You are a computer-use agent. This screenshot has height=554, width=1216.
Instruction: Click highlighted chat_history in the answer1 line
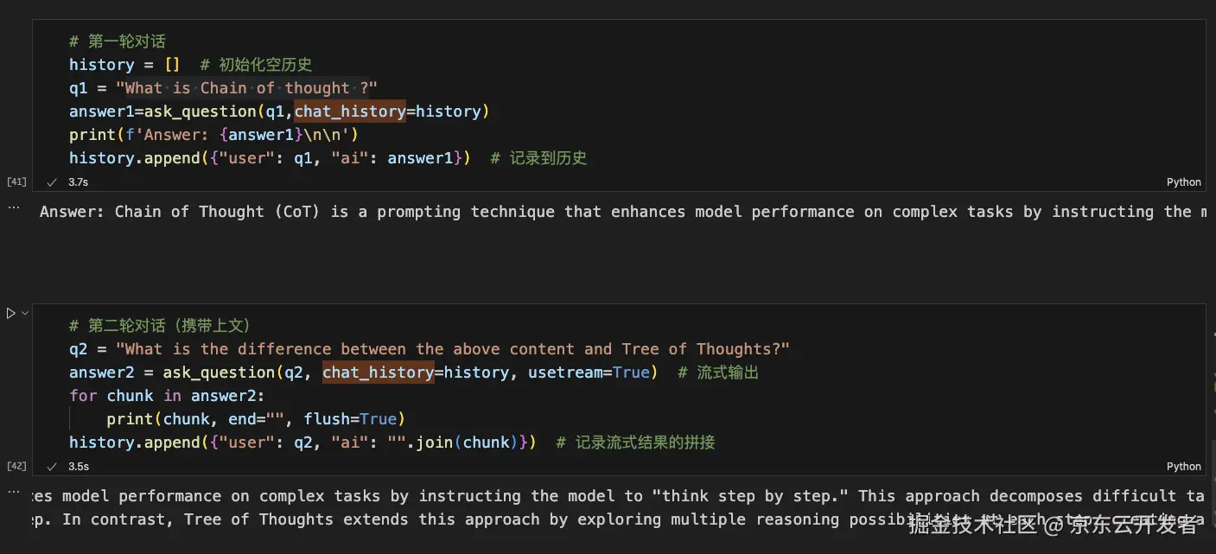350,111
